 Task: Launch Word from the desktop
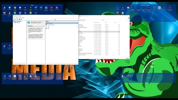(x=36, y=8)
